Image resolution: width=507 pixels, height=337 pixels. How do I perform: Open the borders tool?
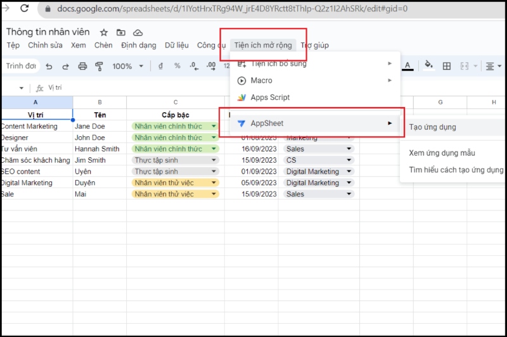coord(447,67)
